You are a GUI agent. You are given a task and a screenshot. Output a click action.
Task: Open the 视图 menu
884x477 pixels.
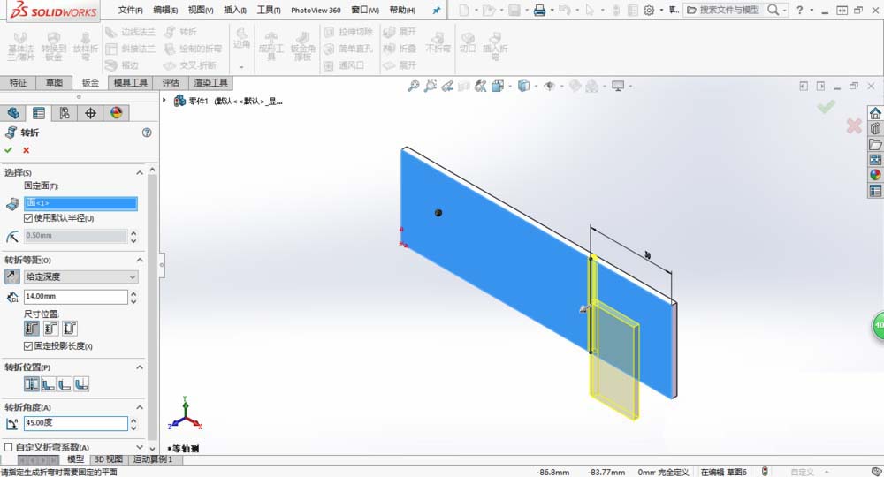click(201, 10)
